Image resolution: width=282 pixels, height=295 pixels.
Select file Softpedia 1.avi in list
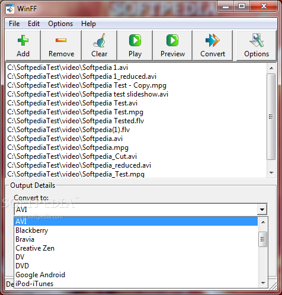click(x=136, y=68)
